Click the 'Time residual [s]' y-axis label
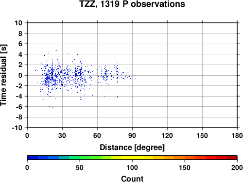Screen dimensions: 243x182 click(3, 75)
